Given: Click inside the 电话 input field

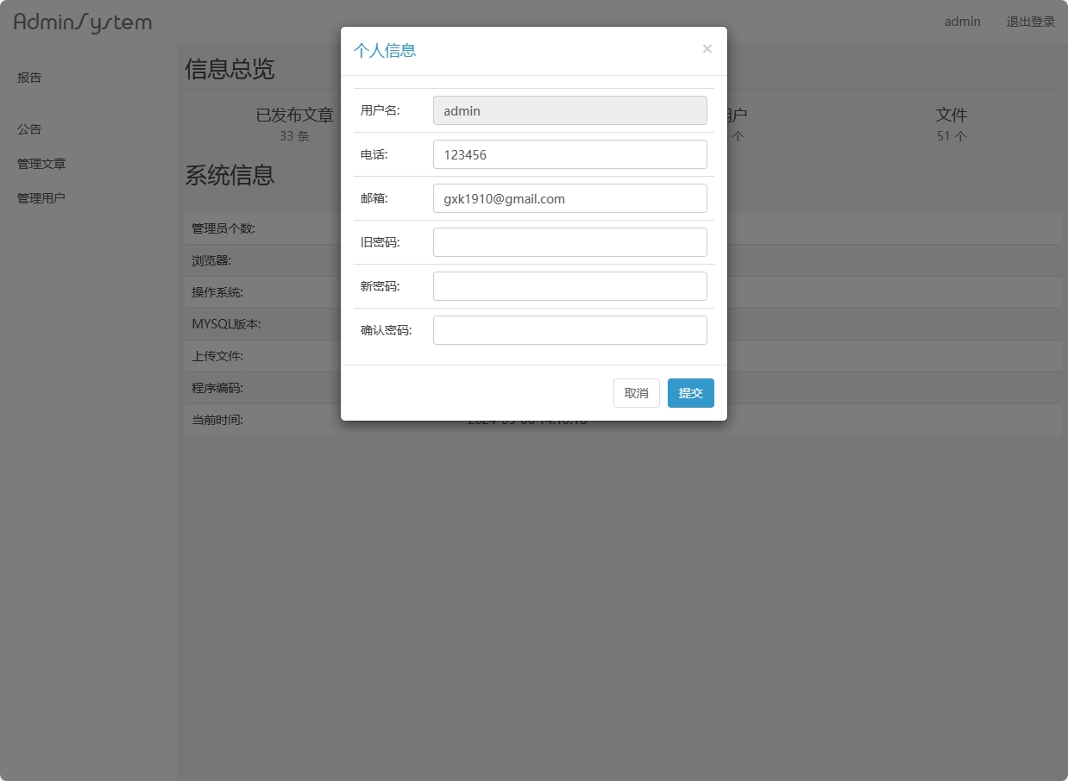Looking at the screenshot, I should point(569,154).
